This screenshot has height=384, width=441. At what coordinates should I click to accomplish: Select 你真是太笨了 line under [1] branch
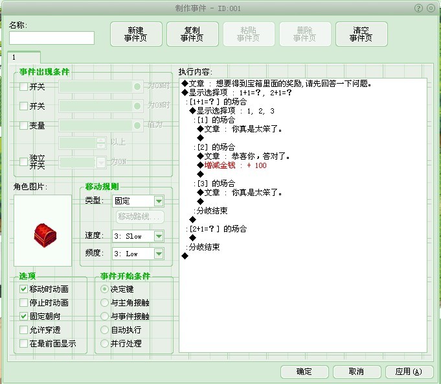pos(240,129)
